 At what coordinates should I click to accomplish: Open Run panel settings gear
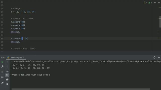click(154, 57)
